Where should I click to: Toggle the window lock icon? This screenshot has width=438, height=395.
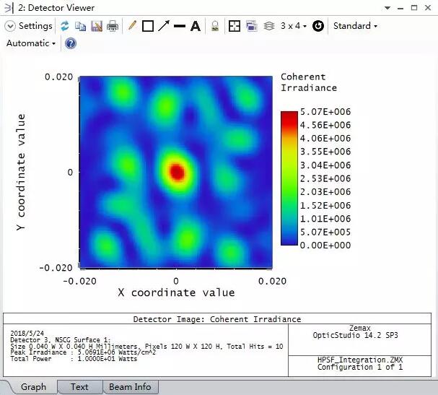click(215, 26)
